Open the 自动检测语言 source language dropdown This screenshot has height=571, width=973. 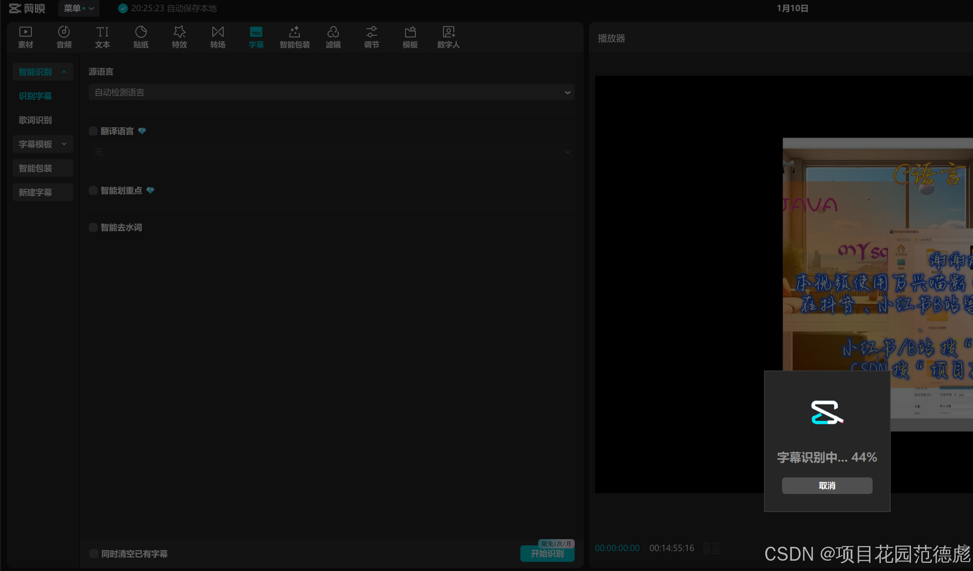tap(331, 92)
